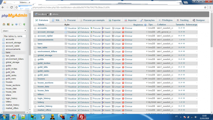The width and height of the screenshot is (213, 120).
Task: Open the database selector dropdown in sidebar
Action: 14,31
